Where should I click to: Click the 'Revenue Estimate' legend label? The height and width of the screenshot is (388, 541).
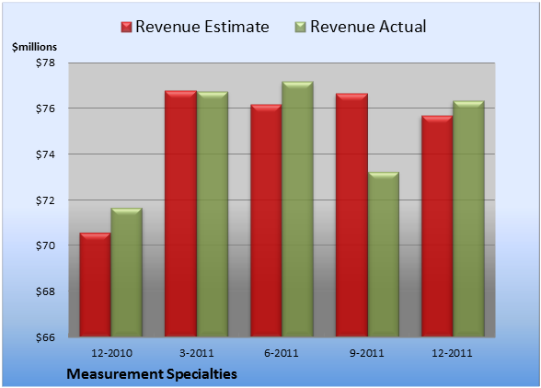(x=202, y=27)
